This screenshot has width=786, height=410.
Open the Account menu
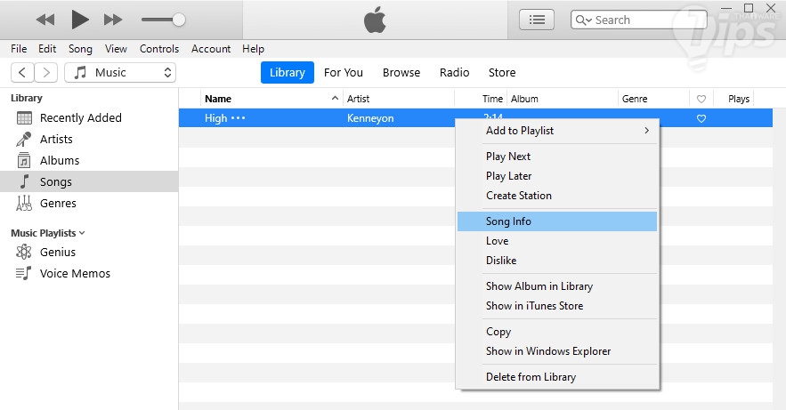(211, 49)
